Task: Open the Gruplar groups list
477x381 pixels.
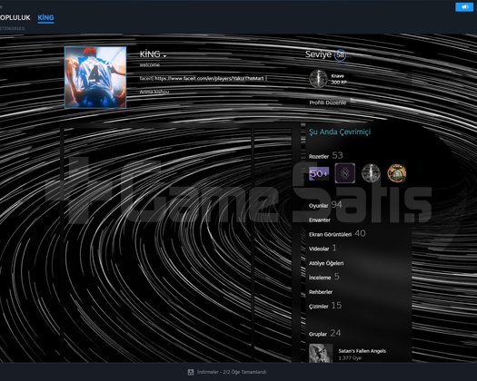Action: coord(318,334)
